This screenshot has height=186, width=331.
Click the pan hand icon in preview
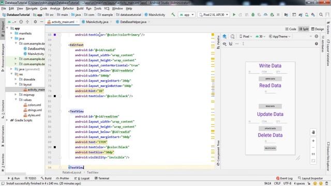pyautogui.click(x=313, y=132)
